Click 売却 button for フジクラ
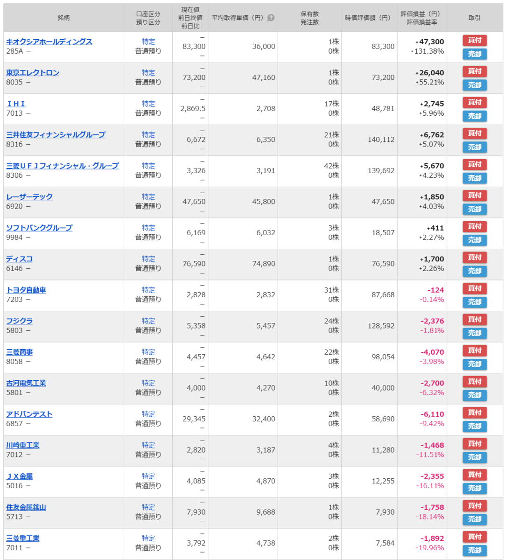This screenshot has width=505, height=560. (475, 333)
